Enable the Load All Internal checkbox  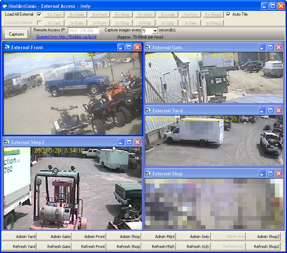point(39,23)
